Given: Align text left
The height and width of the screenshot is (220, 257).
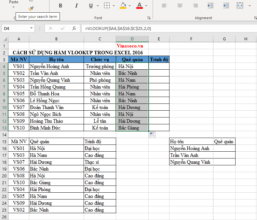Looking at the screenshot, I should (164, 6).
